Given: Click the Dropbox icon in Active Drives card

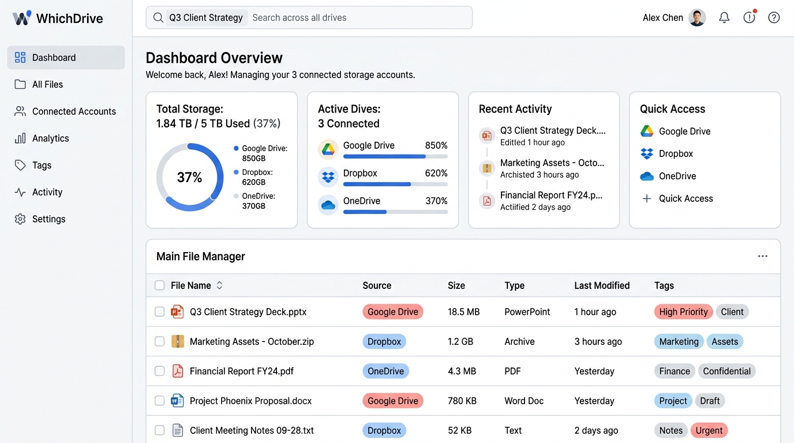Looking at the screenshot, I should click(x=328, y=177).
